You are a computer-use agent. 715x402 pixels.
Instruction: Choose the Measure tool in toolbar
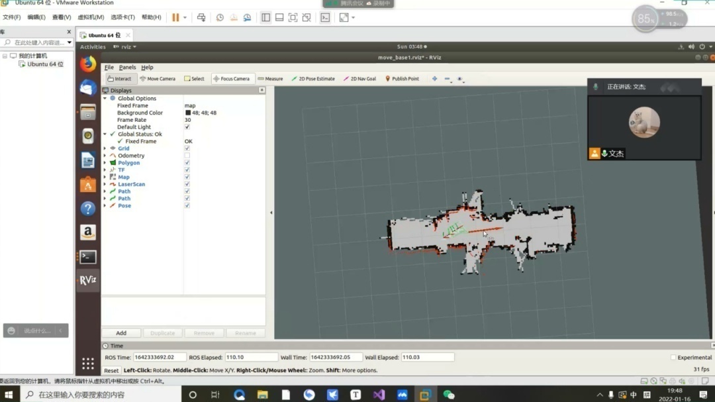click(x=270, y=79)
